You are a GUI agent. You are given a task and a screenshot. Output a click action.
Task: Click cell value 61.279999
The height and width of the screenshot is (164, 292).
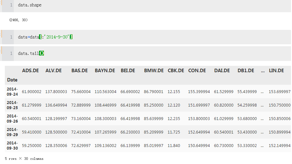coord(31,105)
